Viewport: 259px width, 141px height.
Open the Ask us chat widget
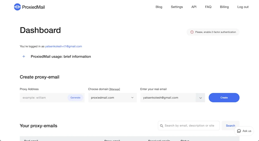[244, 131]
